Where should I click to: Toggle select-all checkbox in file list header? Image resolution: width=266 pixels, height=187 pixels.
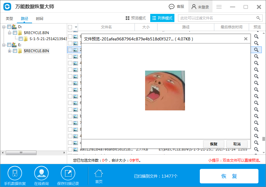point(70,27)
